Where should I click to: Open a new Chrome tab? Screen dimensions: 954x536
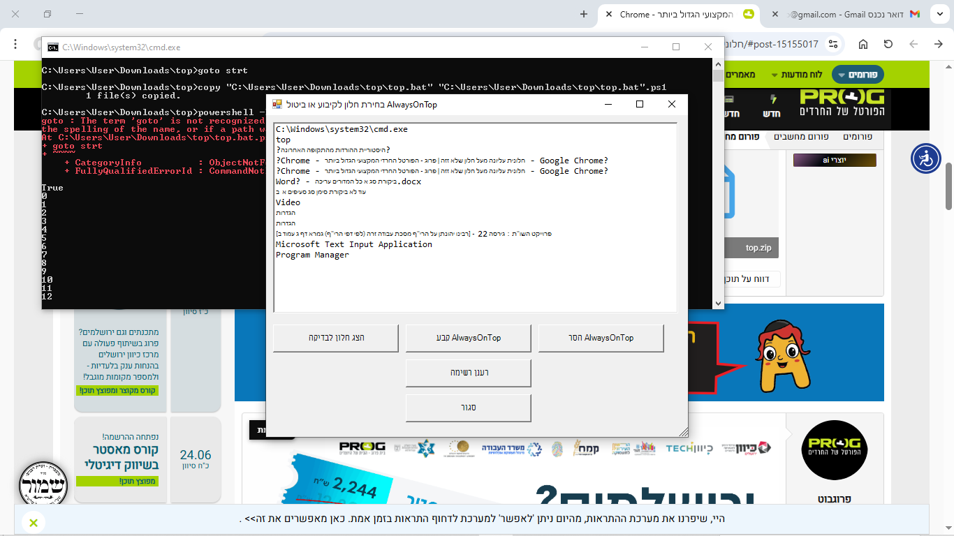tap(584, 14)
